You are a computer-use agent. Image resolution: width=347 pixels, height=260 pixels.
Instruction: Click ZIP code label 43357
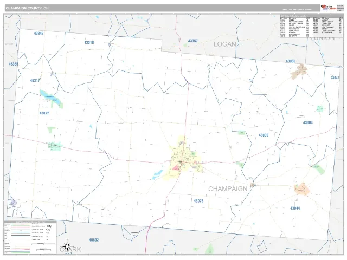click(x=193, y=41)
